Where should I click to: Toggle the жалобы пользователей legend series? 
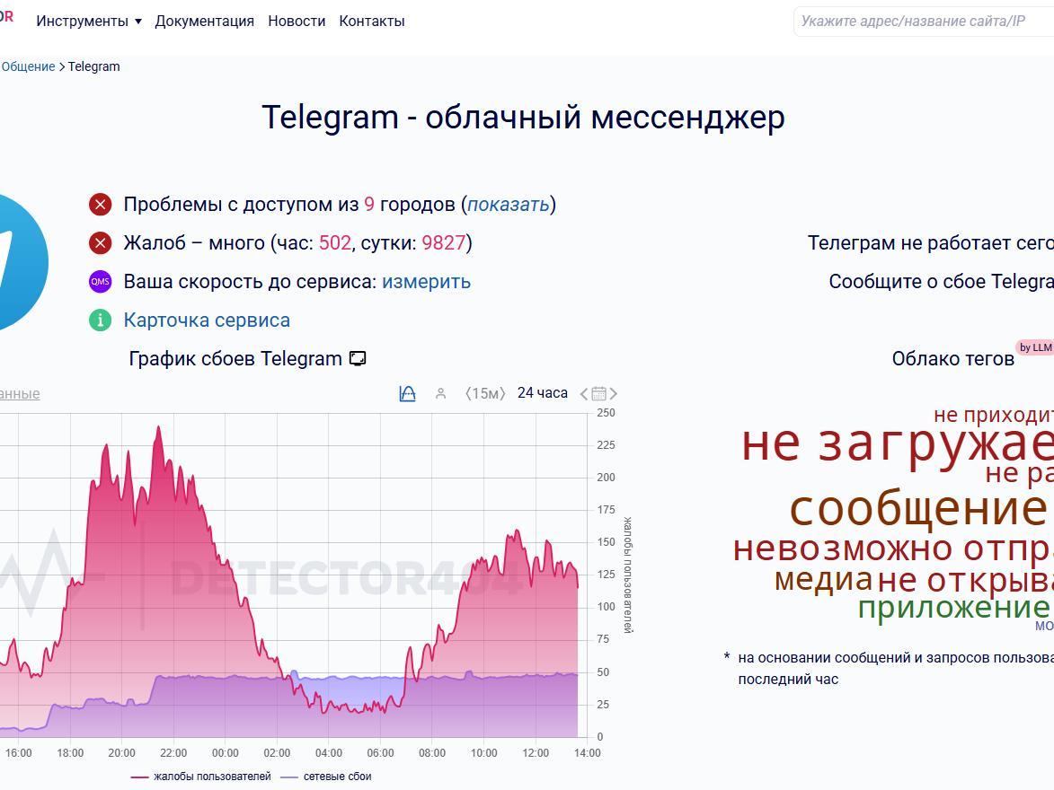point(201,777)
